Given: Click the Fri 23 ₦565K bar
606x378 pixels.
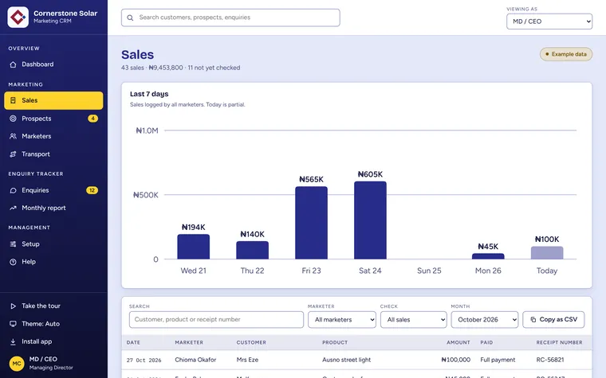Looking at the screenshot, I should tap(312, 223).
